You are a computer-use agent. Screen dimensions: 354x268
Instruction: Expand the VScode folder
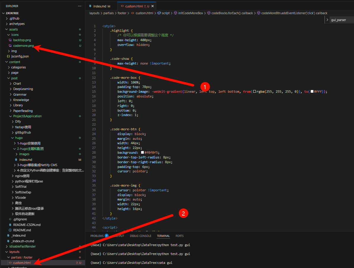[13, 198]
